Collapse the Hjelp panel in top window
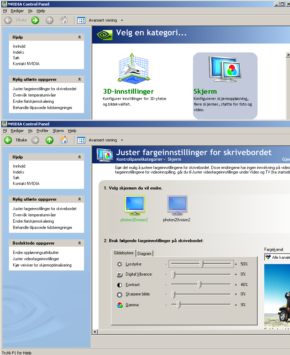Viewport: 290px width, 355px height. point(80,37)
